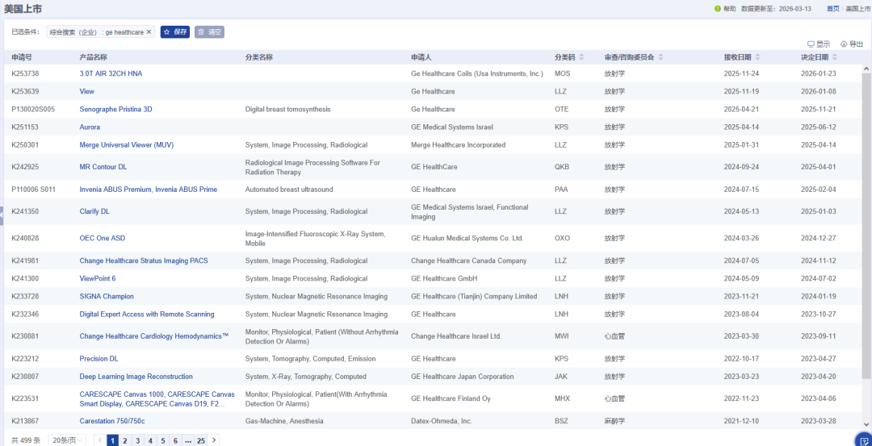Sort by 审查/咨询委员会 column
The image size is (872, 446).
click(660, 57)
